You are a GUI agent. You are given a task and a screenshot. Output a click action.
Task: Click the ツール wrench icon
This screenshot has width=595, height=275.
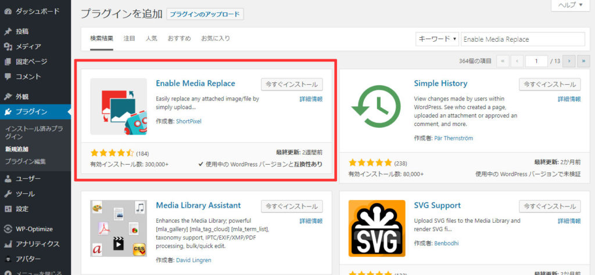pos(8,194)
